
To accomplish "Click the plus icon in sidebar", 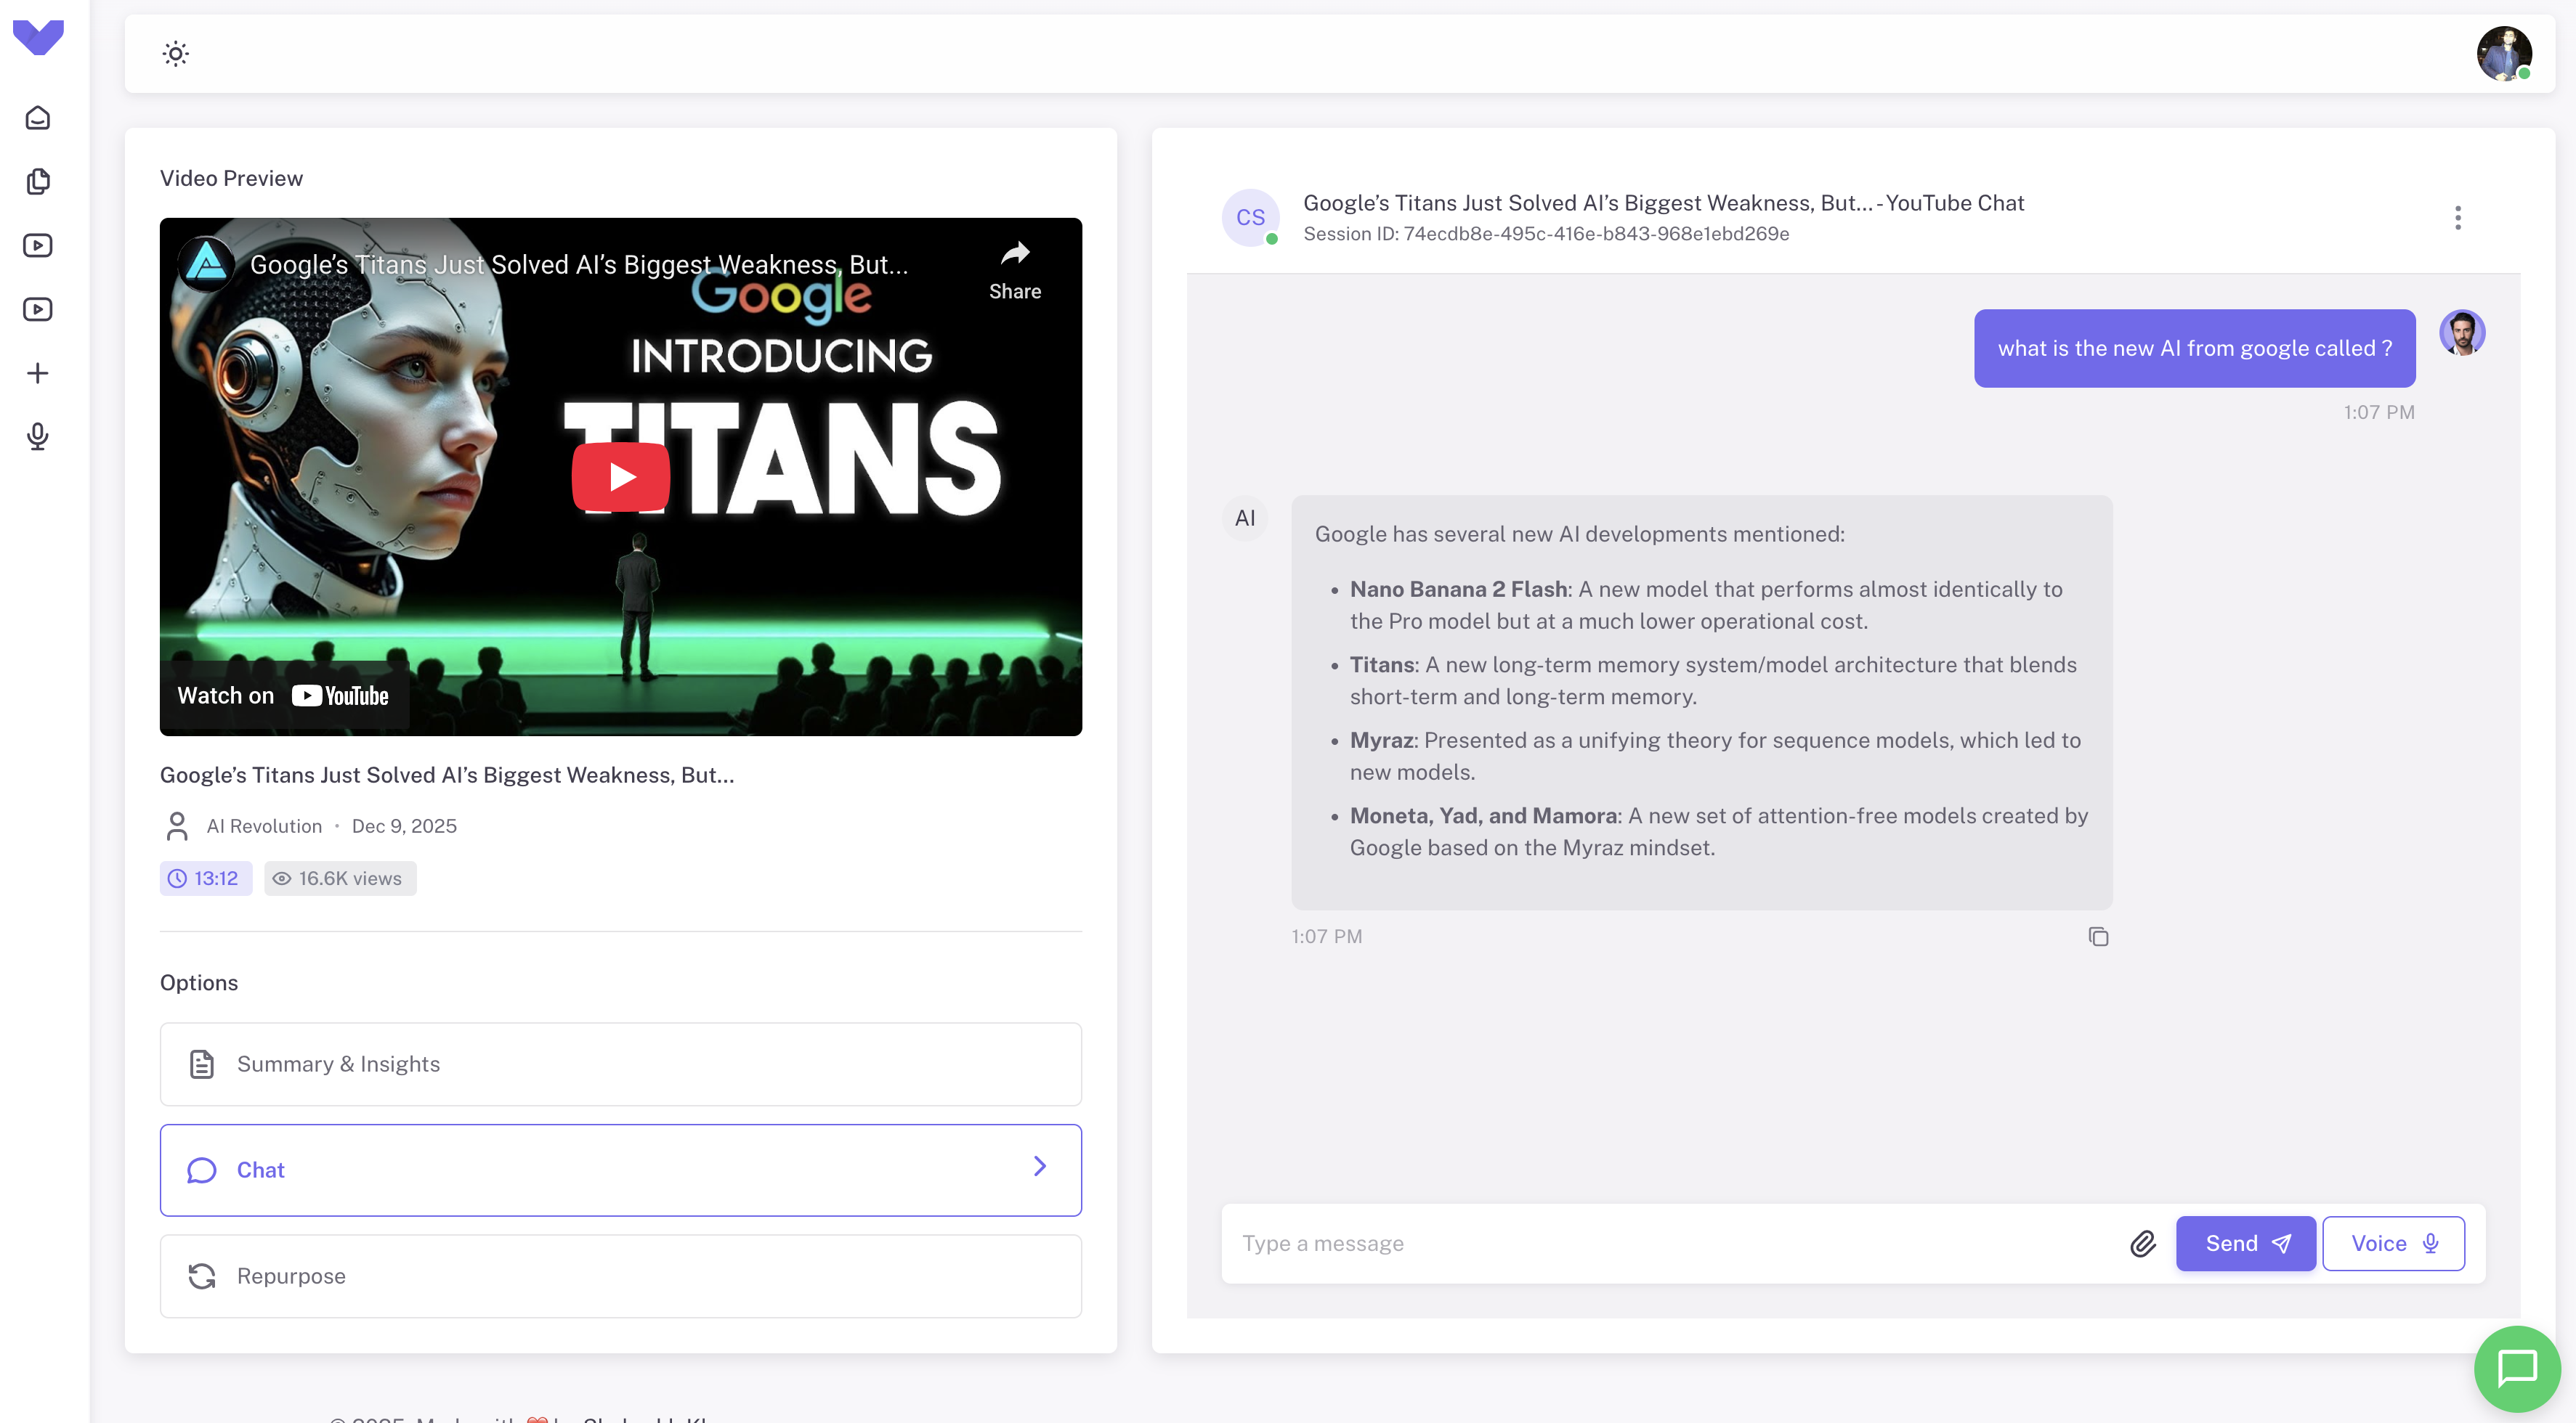I will (x=38, y=372).
